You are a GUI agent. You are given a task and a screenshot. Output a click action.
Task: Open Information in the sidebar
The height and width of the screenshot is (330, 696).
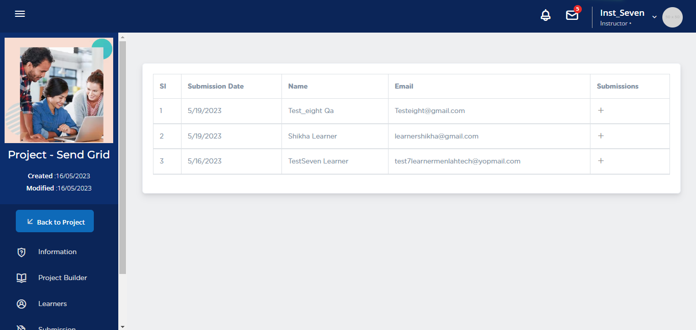pos(57,252)
